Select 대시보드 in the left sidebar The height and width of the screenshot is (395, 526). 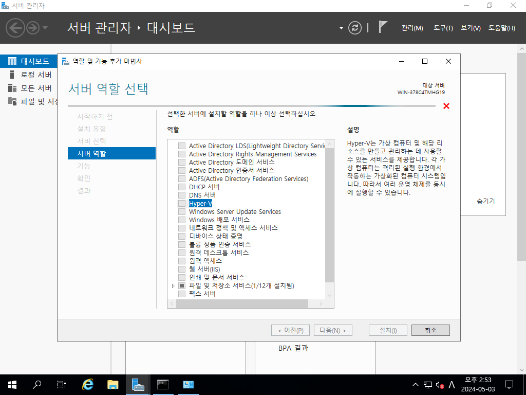point(29,61)
